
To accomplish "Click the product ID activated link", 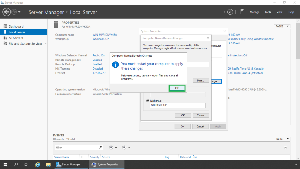I will (x=245, y=73).
